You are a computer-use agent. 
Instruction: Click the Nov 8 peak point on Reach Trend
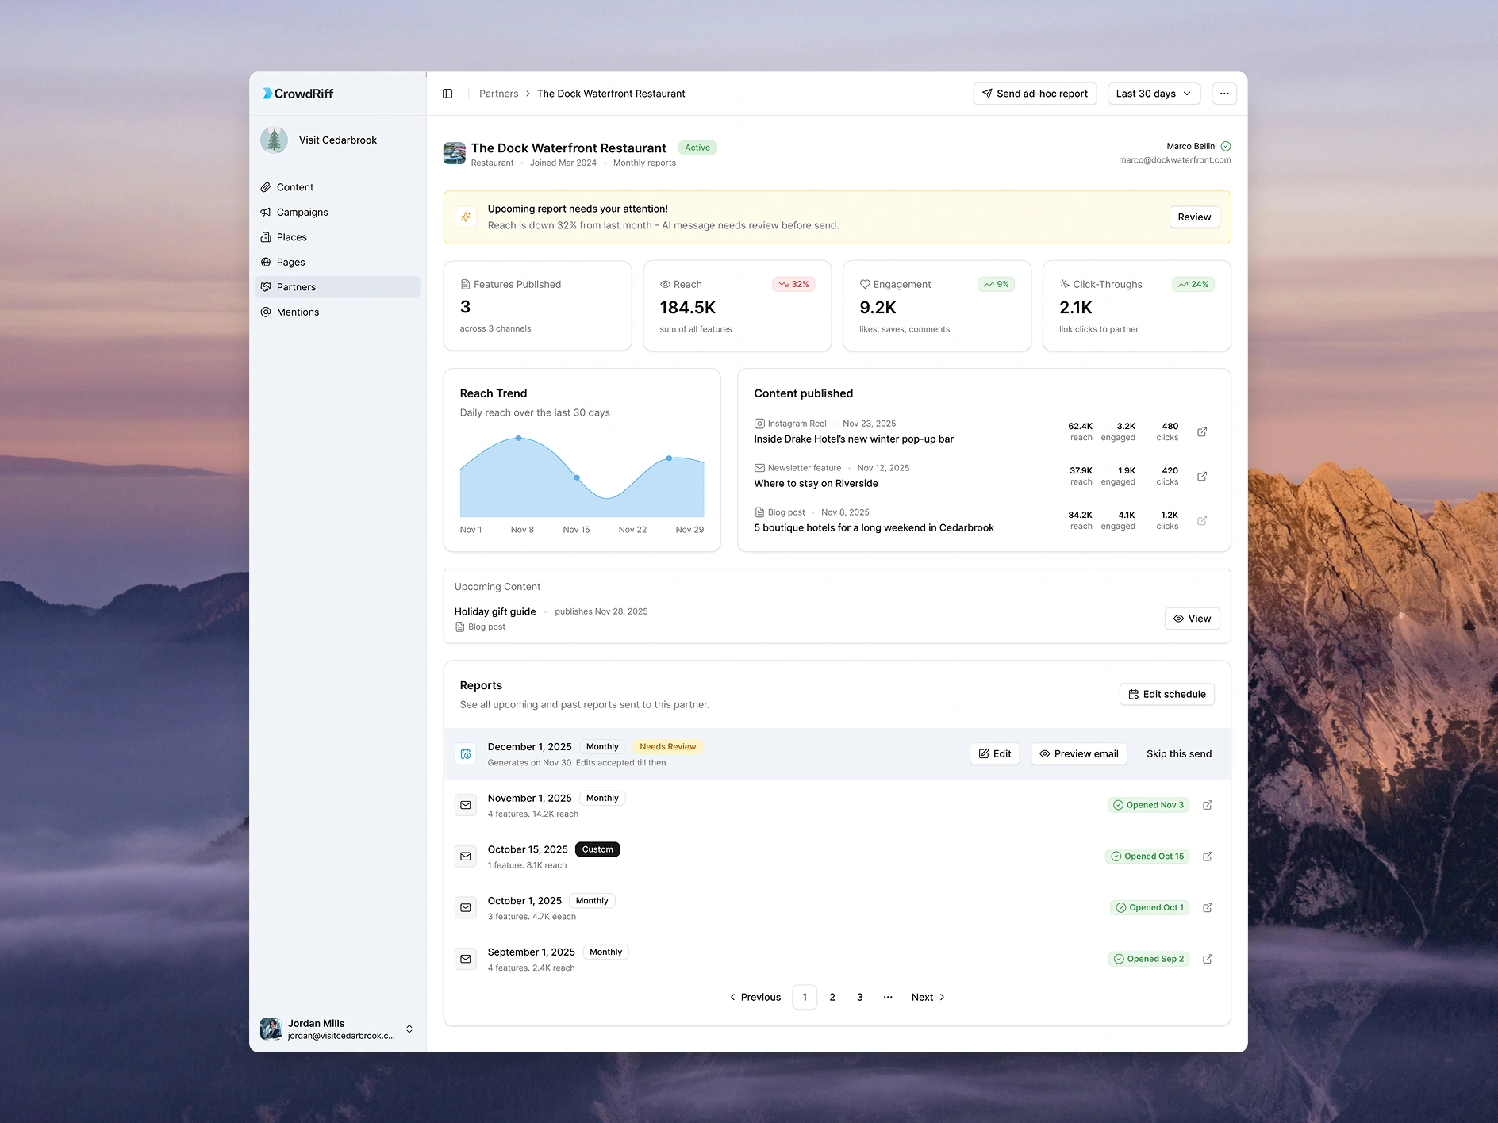point(519,438)
